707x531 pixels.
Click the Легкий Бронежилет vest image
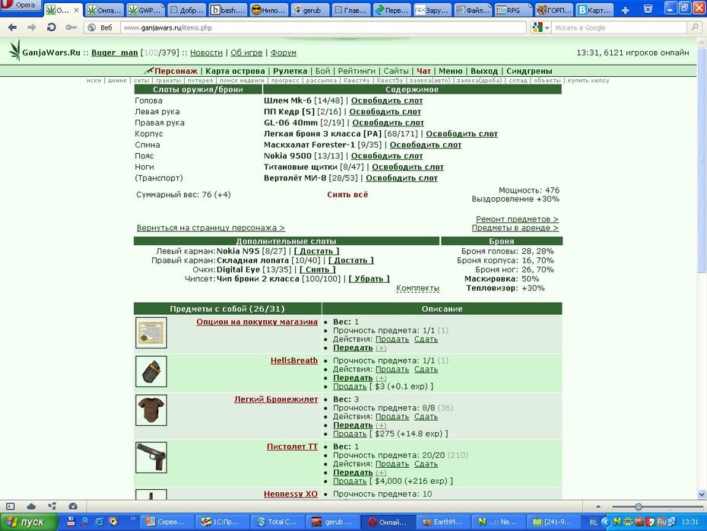point(151,410)
